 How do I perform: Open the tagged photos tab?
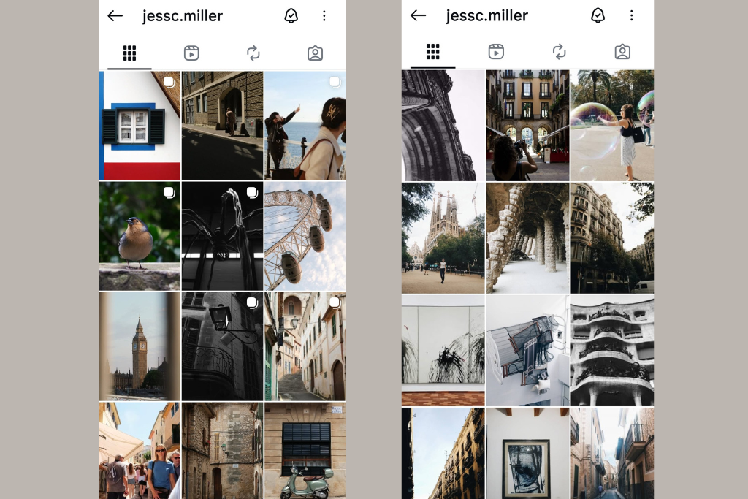316,52
